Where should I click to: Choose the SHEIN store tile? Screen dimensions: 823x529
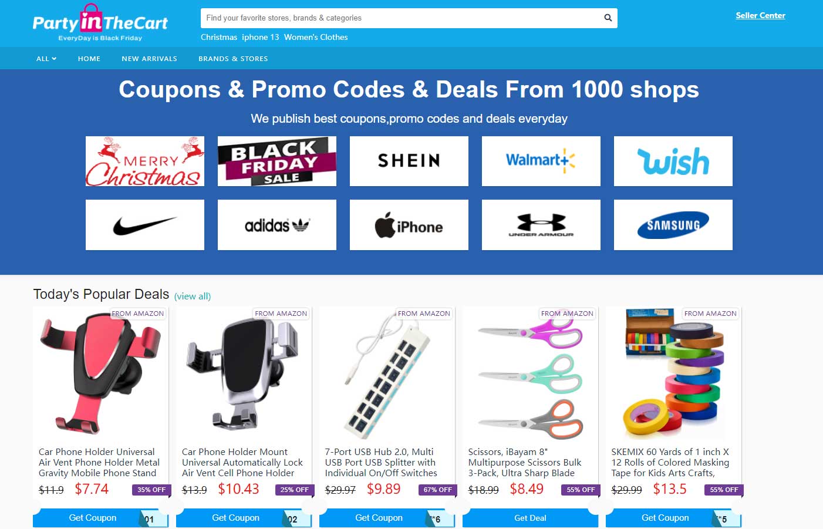click(409, 161)
